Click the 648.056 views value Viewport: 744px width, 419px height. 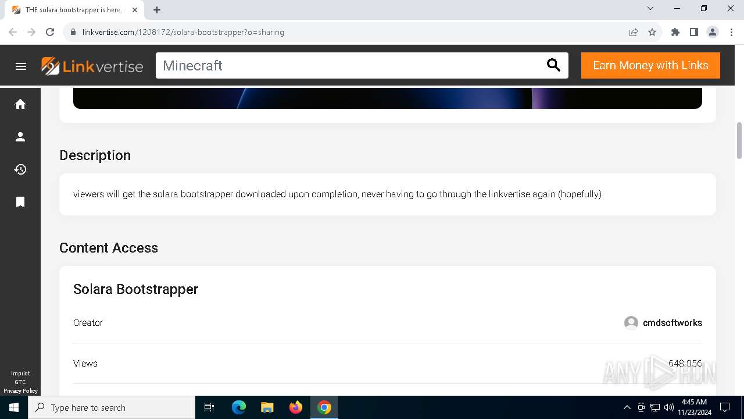[685, 363]
